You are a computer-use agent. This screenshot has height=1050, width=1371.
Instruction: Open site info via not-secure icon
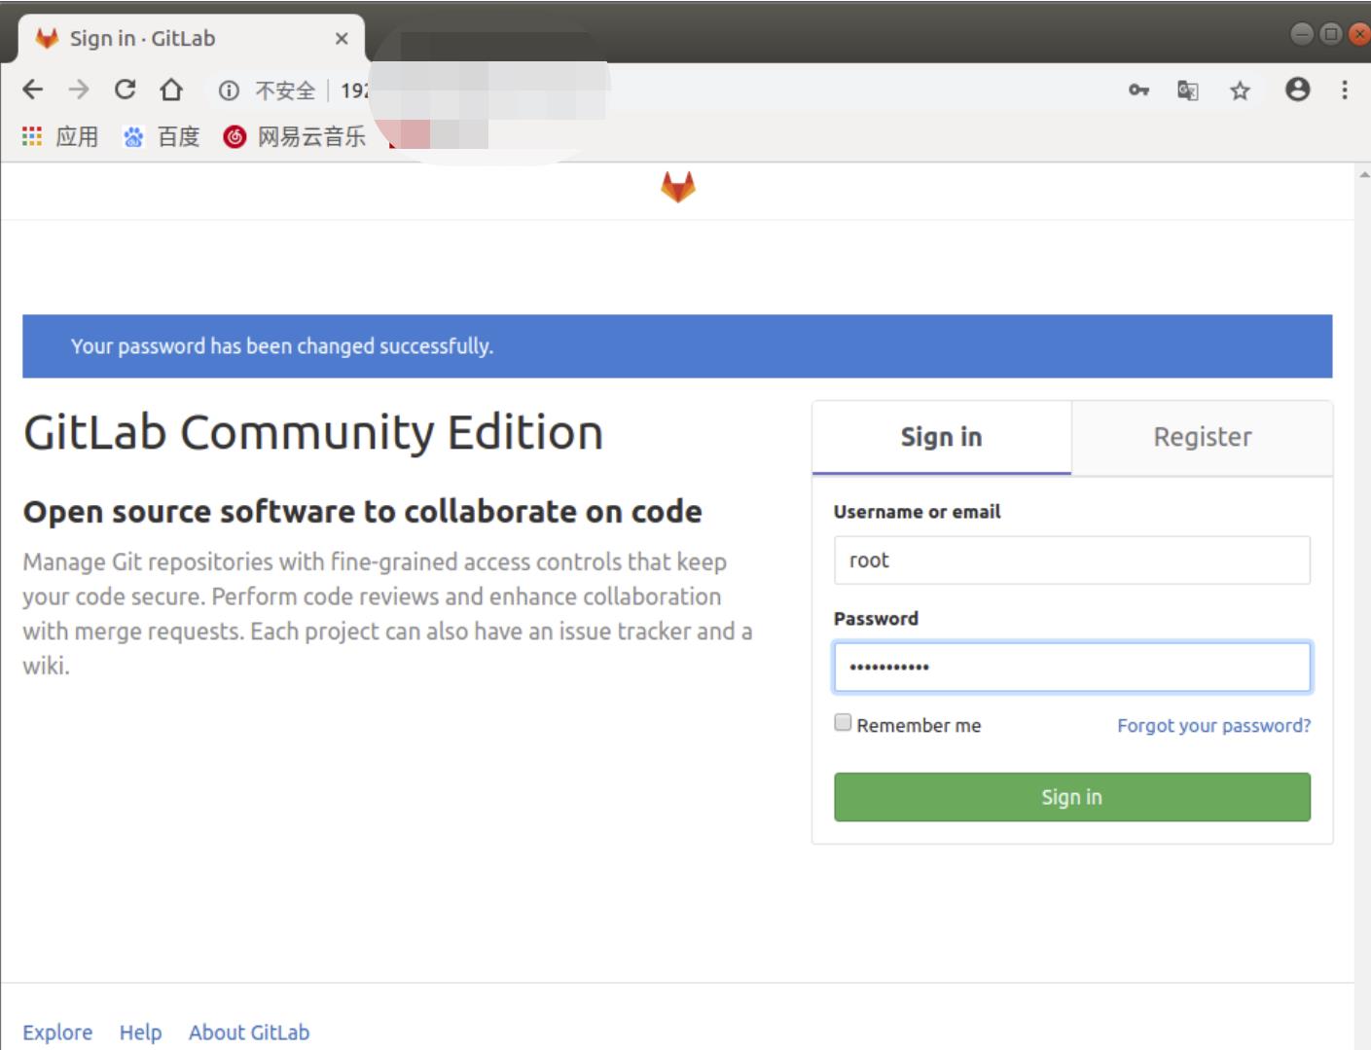click(x=229, y=91)
